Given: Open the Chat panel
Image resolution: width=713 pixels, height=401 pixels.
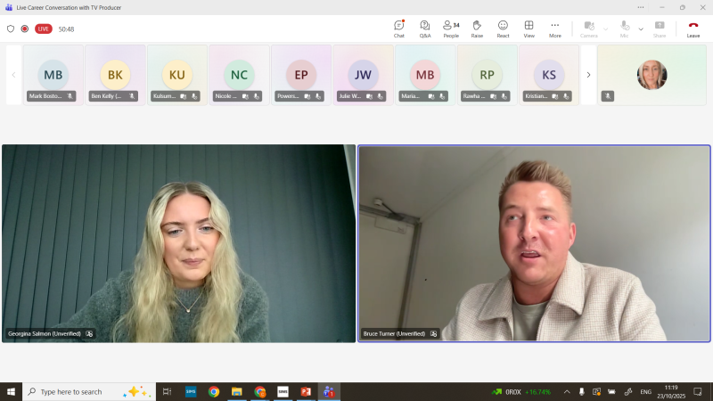Looking at the screenshot, I should click(x=398, y=29).
